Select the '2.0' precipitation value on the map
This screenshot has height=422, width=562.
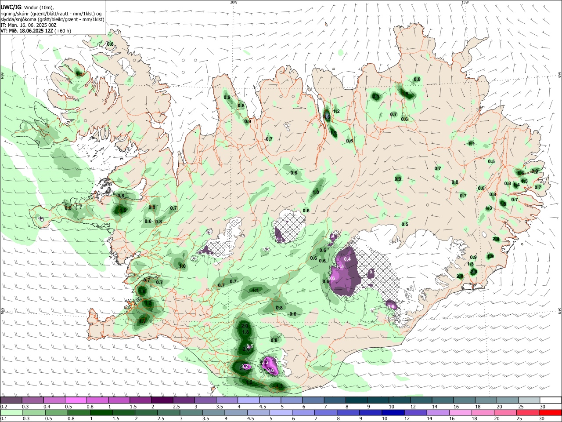point(245,326)
